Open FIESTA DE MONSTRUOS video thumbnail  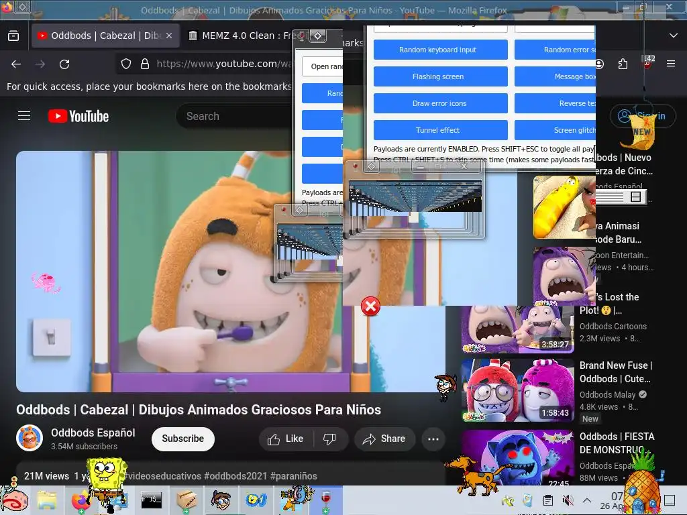tap(517, 457)
